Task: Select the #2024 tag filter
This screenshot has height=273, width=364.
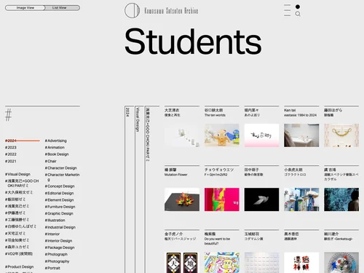Action: coord(11,141)
